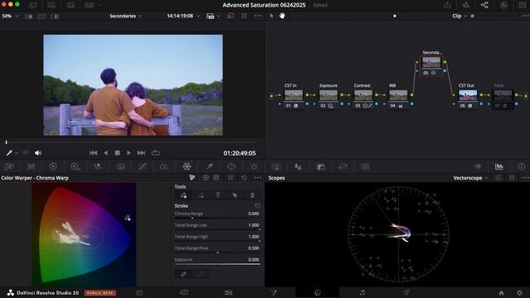The width and height of the screenshot is (530, 298).
Task: Open the HDR wheels palette
Action: (75, 166)
